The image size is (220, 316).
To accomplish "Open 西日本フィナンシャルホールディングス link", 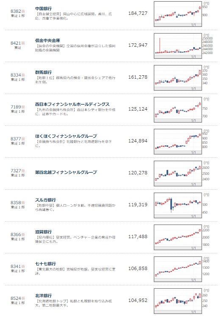I will (x=72, y=104).
